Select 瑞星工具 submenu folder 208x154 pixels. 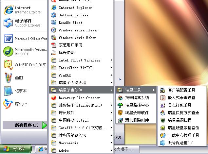point(136,90)
